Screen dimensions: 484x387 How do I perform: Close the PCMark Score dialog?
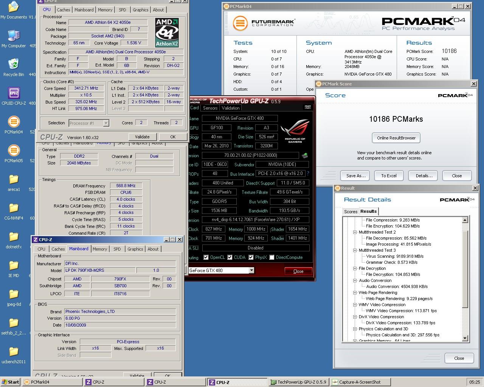474,84
